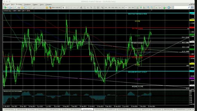Select the active EURUSD,Daily chart tab

pyautogui.click(x=87, y=109)
